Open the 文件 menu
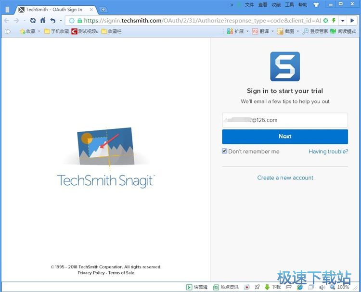Image resolution: width=361 pixels, height=292 pixels. click(x=249, y=5)
